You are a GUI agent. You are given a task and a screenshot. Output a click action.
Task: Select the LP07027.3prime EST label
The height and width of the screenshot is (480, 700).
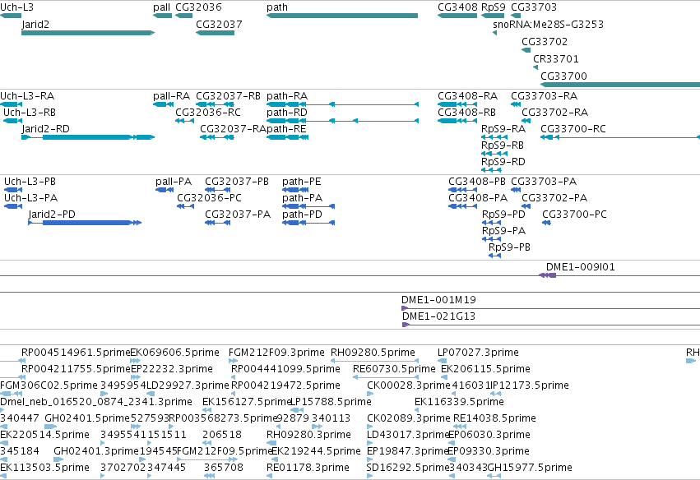click(478, 353)
